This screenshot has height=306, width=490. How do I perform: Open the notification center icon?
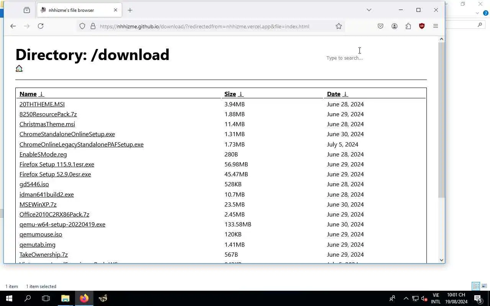pos(478,298)
